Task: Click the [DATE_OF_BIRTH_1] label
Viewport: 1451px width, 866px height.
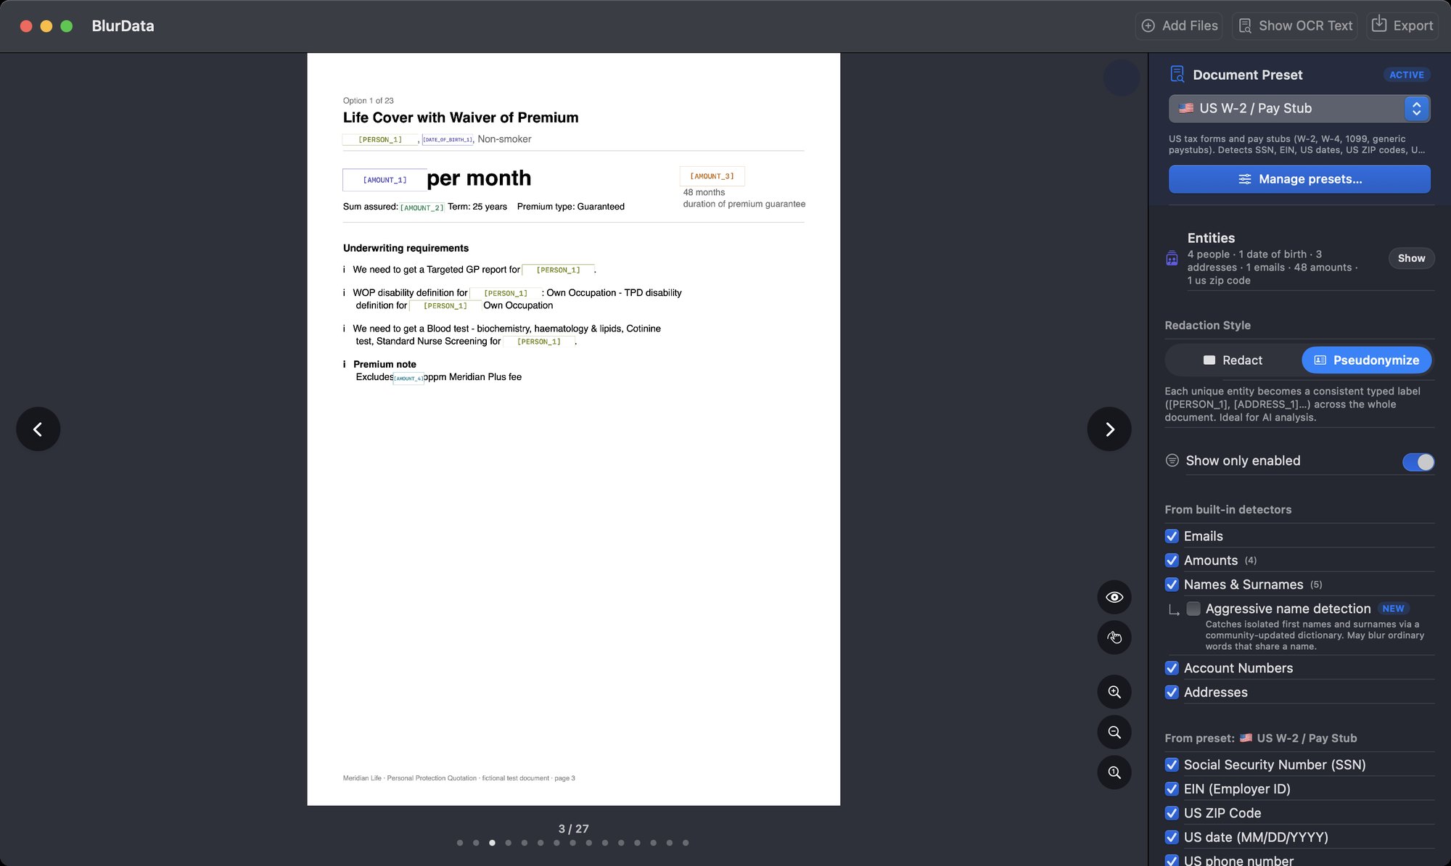Action: point(448,139)
